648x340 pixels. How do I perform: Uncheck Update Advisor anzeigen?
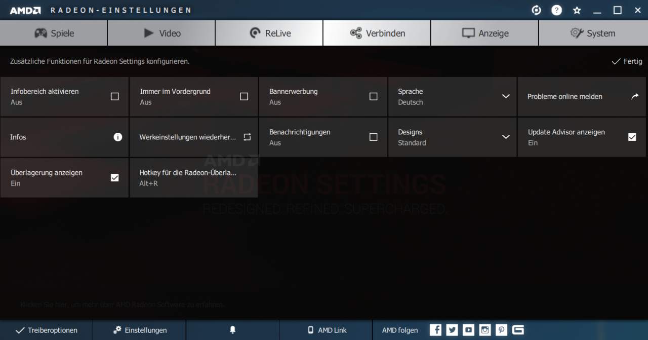pos(632,137)
